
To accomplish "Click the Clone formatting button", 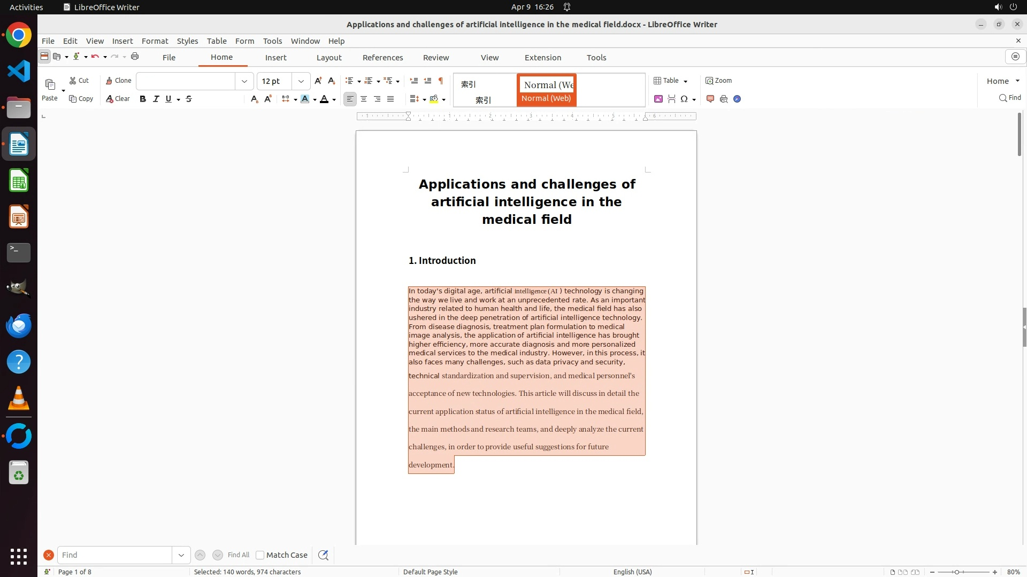I will coord(118,81).
